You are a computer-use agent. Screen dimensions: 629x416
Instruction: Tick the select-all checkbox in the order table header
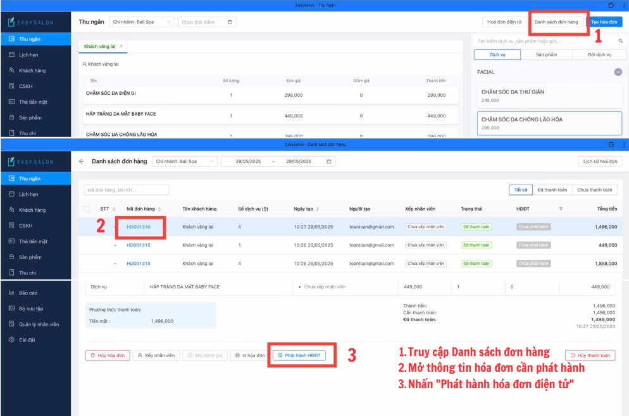tap(87, 209)
